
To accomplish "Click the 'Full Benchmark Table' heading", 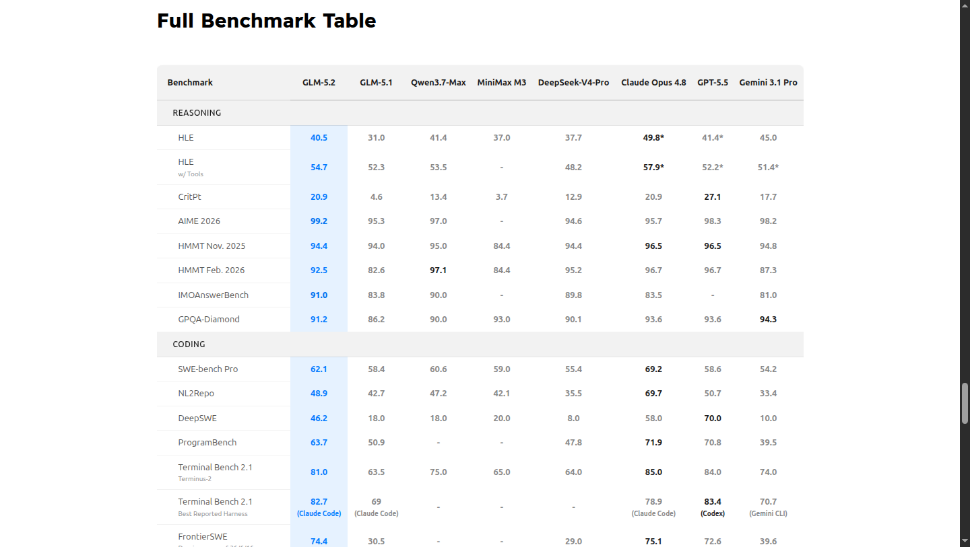I will click(267, 21).
